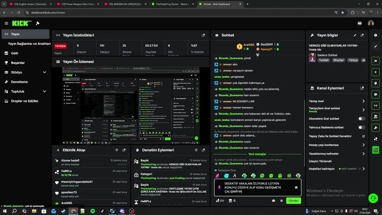Open browser tab list dropdown arrow

(x=4, y=4)
